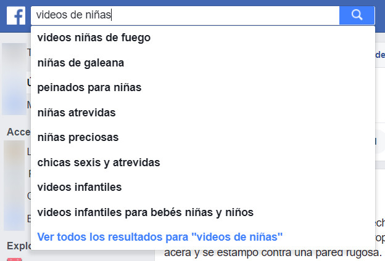Click the pink icon under Explorar heading

click(14, 259)
